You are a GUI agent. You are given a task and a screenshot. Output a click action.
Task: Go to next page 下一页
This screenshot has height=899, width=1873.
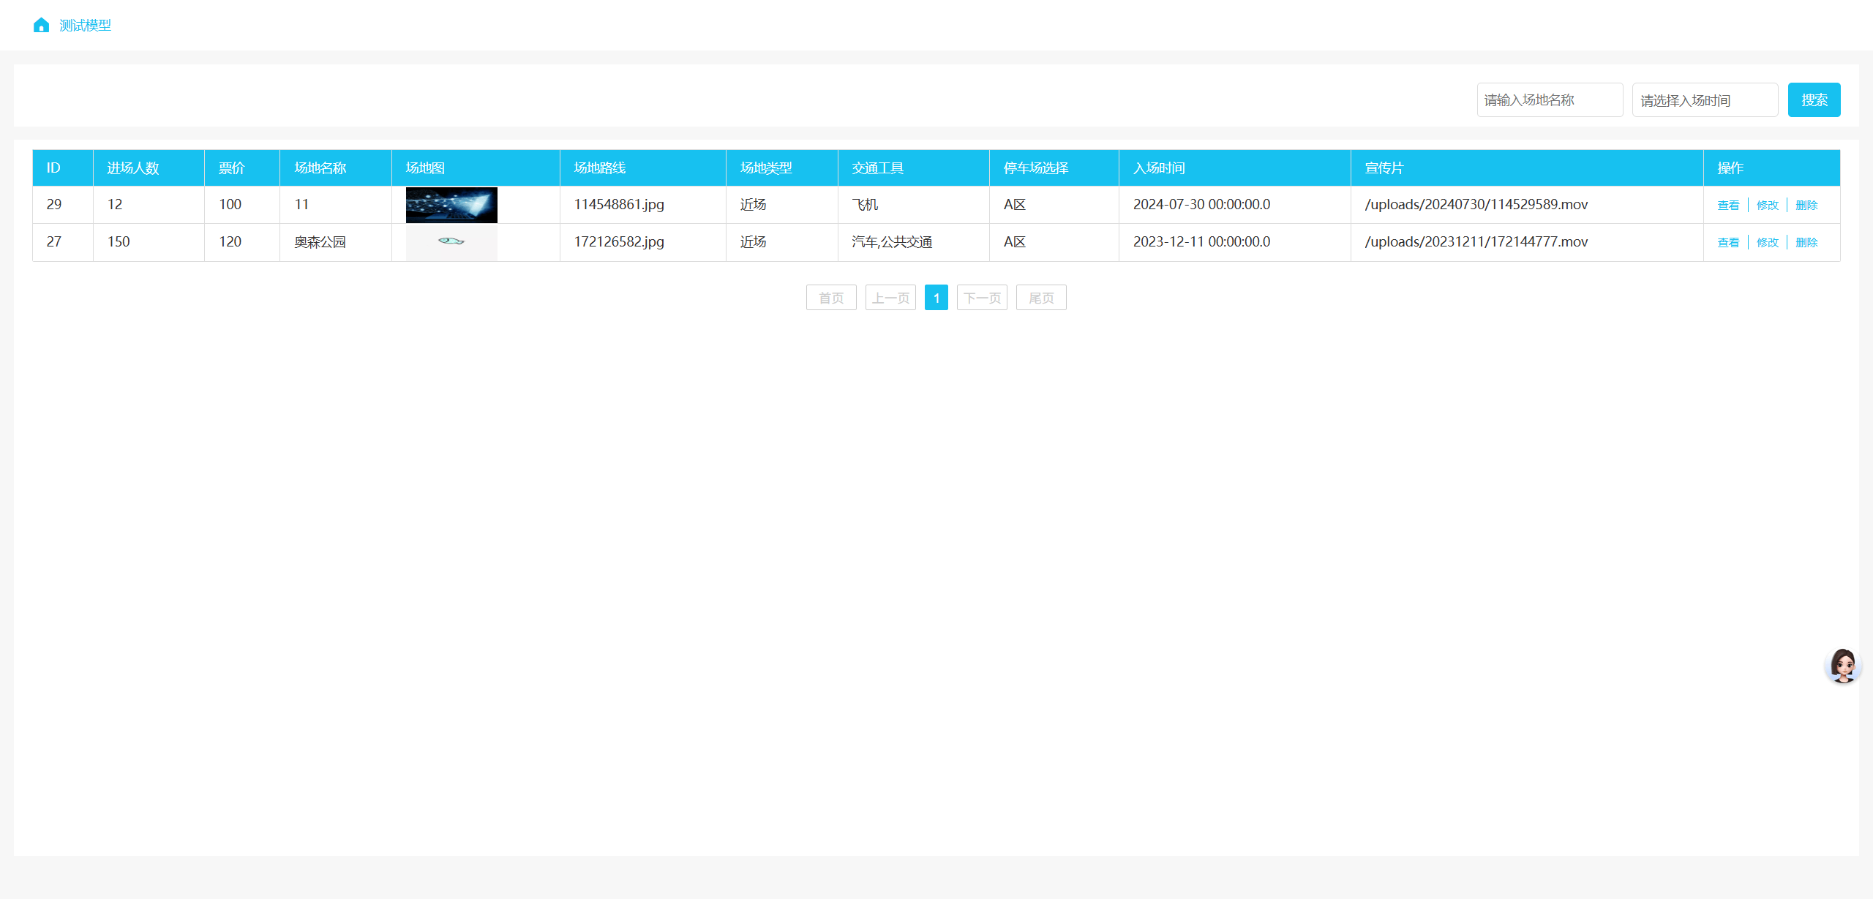[982, 298]
